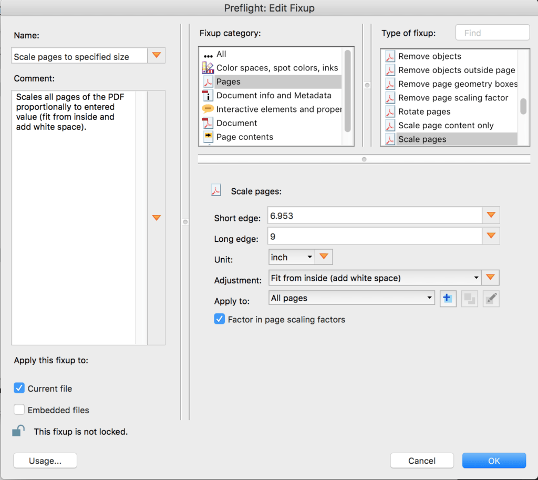This screenshot has width=538, height=480.
Task: Select Rotate pages in the fixup list
Action: tap(424, 111)
